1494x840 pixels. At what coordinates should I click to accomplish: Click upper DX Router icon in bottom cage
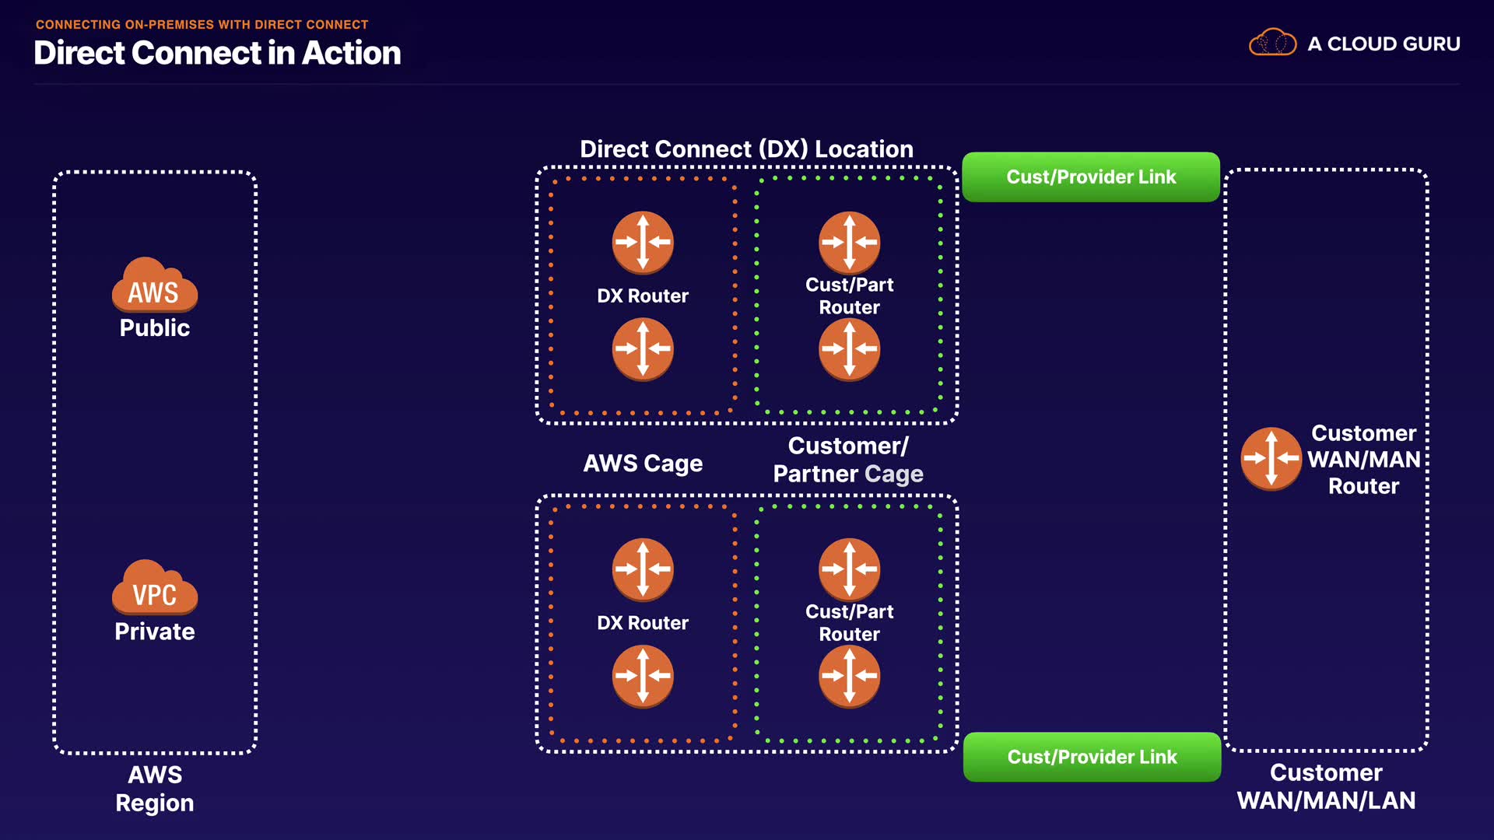643,569
